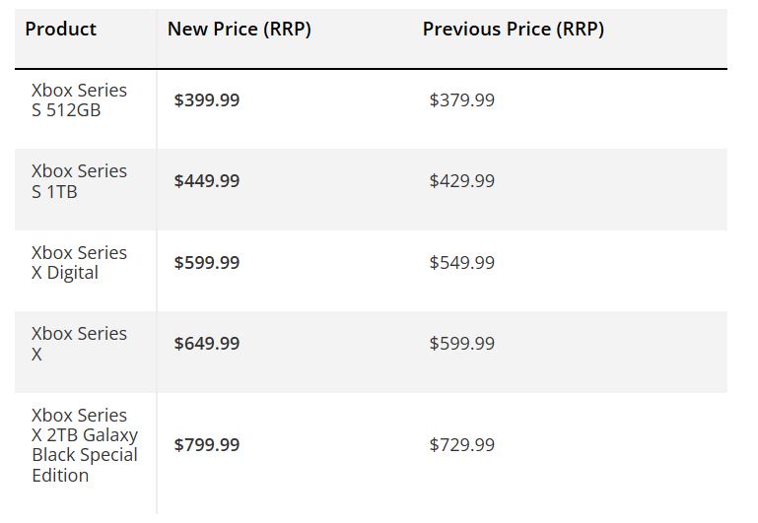Click the $799.99 new price
Viewport: 758px width, 523px height.
tap(206, 445)
